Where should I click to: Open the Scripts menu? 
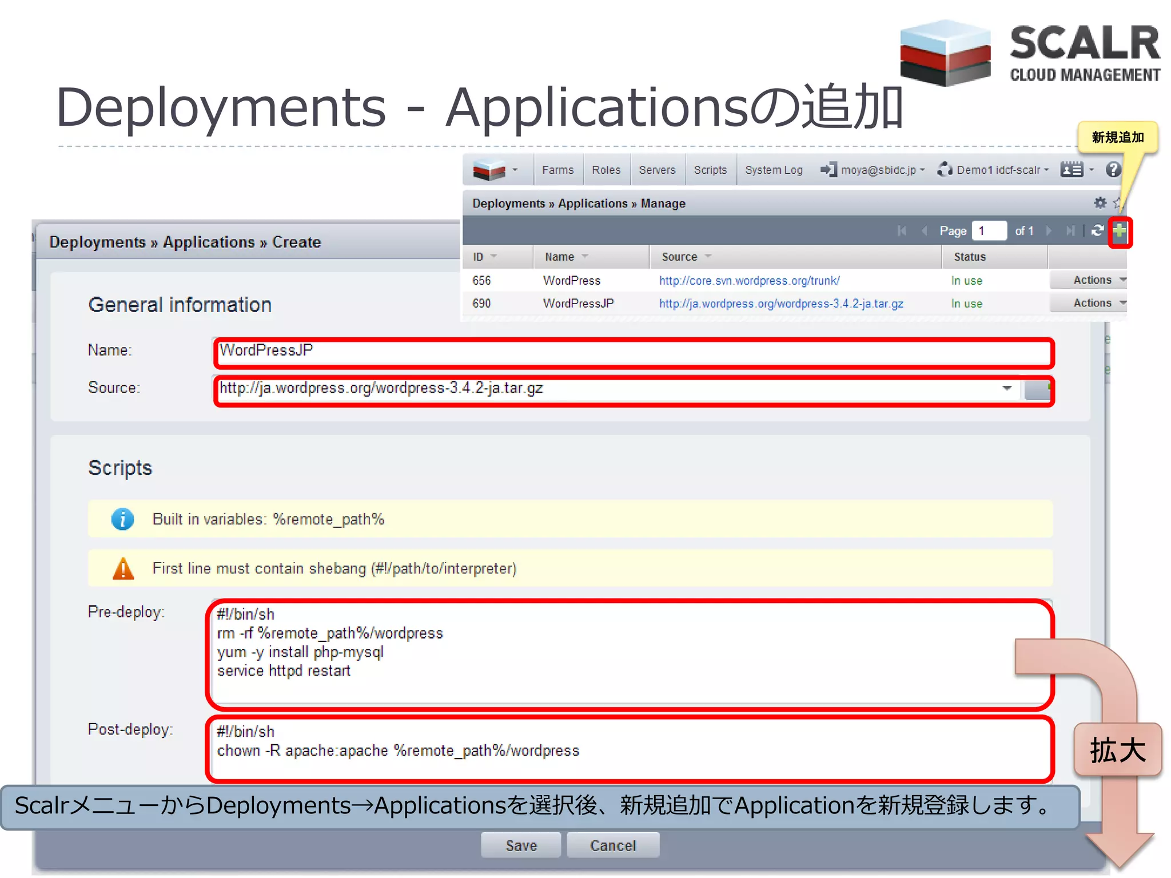click(710, 170)
